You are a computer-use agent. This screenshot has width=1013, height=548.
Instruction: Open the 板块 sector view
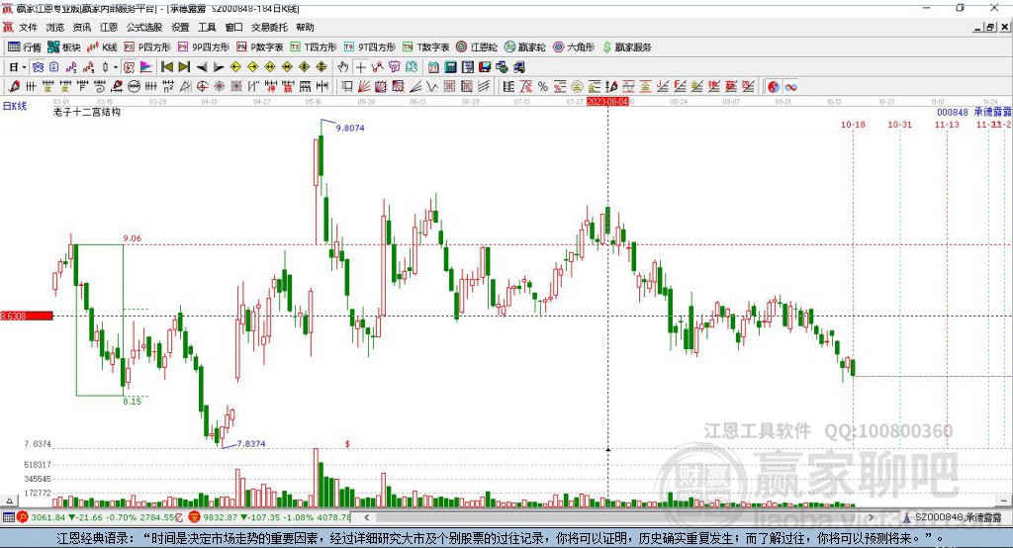(63, 47)
